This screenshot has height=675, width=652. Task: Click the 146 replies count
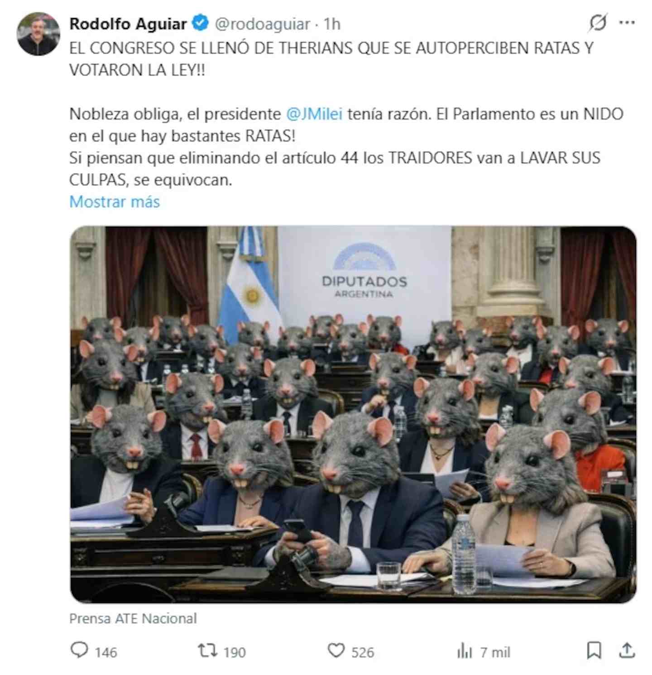click(x=106, y=652)
